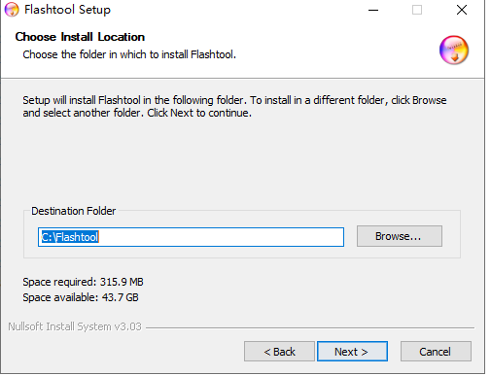This screenshot has width=491, height=376.
Task: Click the round Flashtool logo in the header
Action: click(454, 50)
